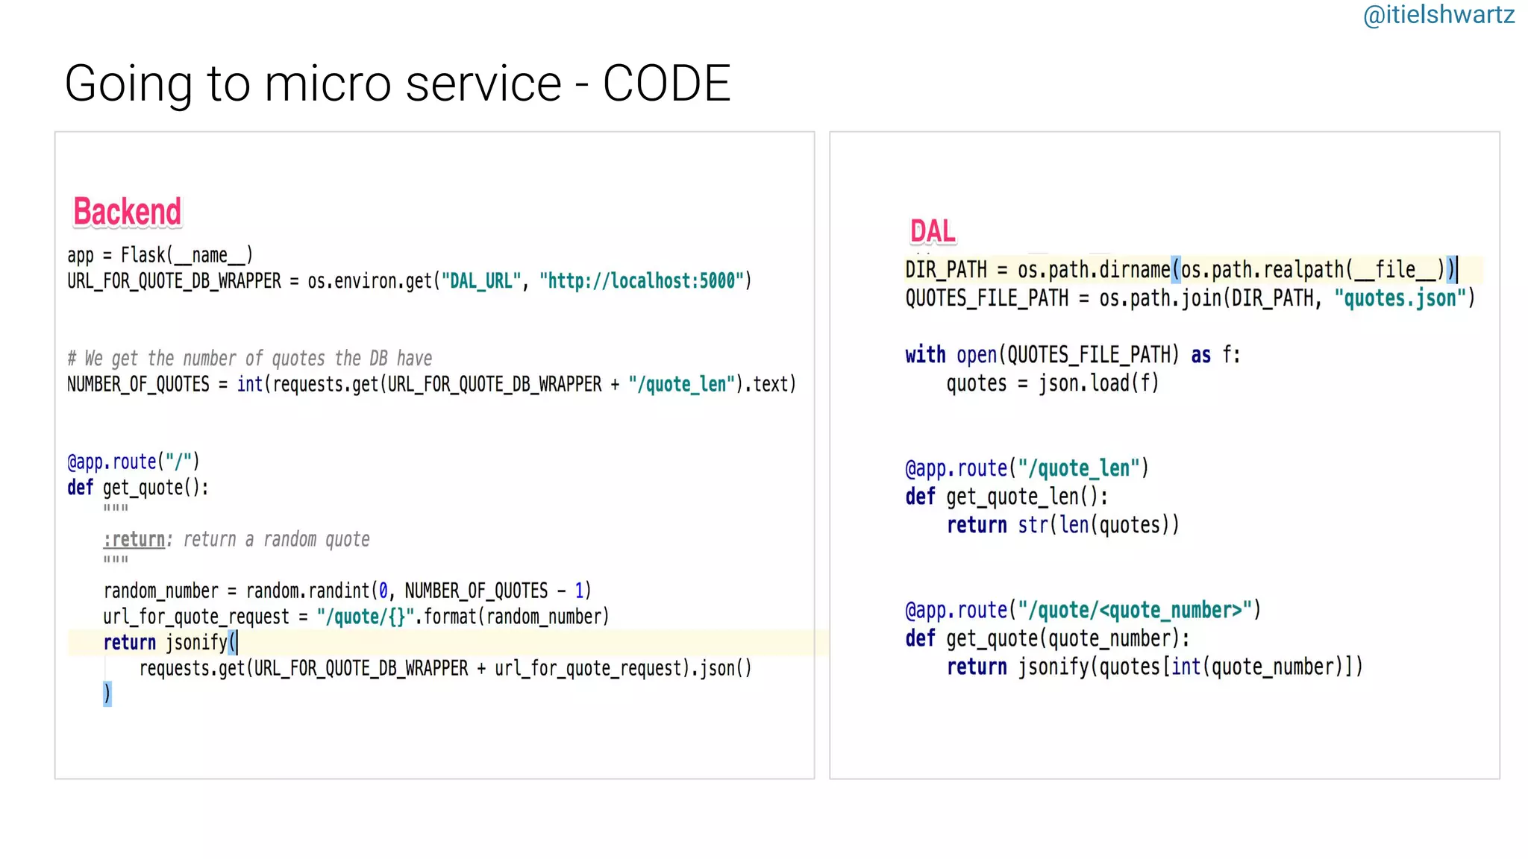Click the pink Backend heading

[127, 212]
